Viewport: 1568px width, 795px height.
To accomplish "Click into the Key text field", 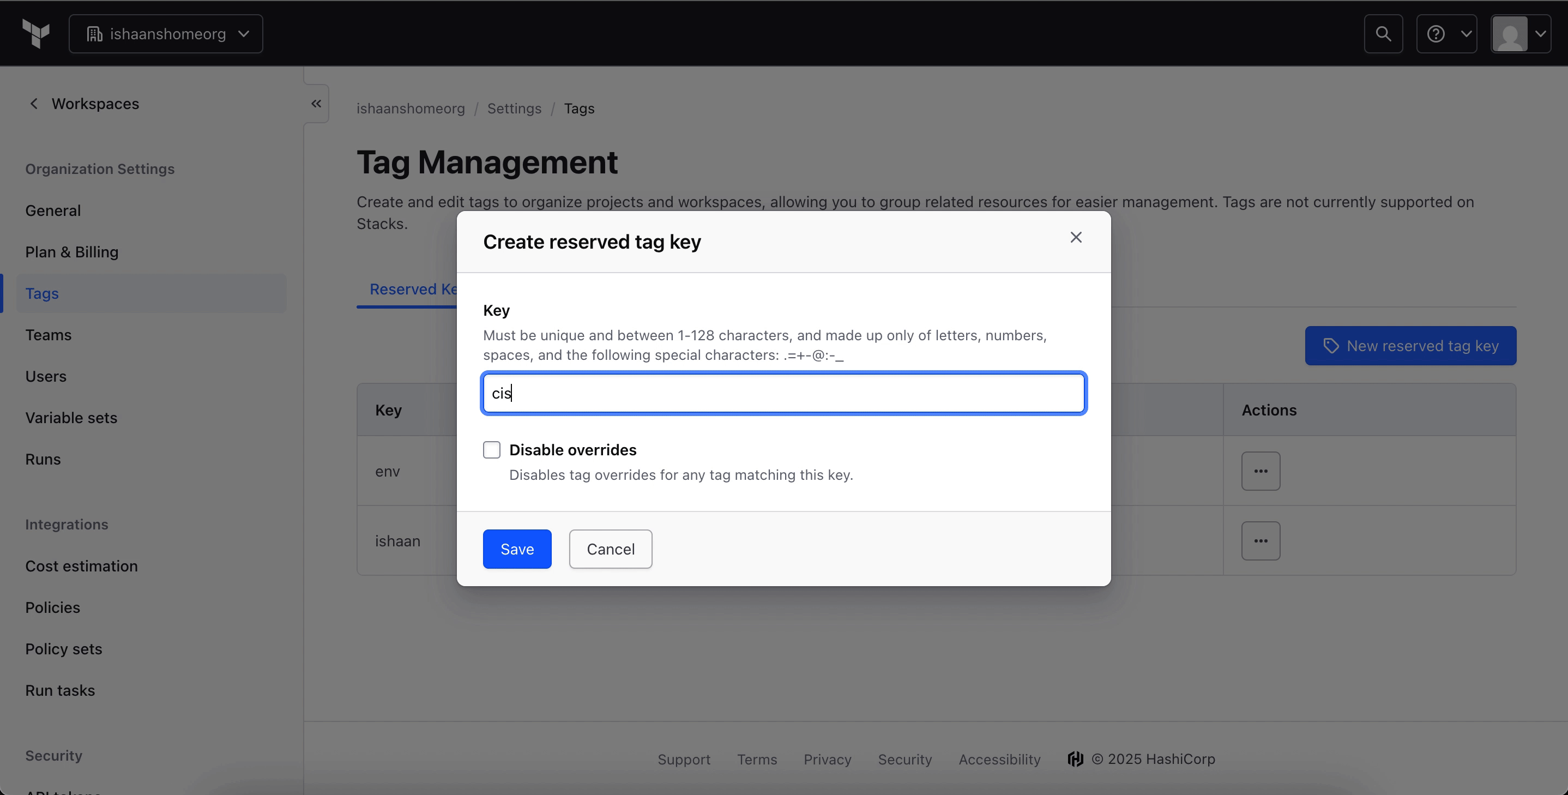I will [783, 393].
